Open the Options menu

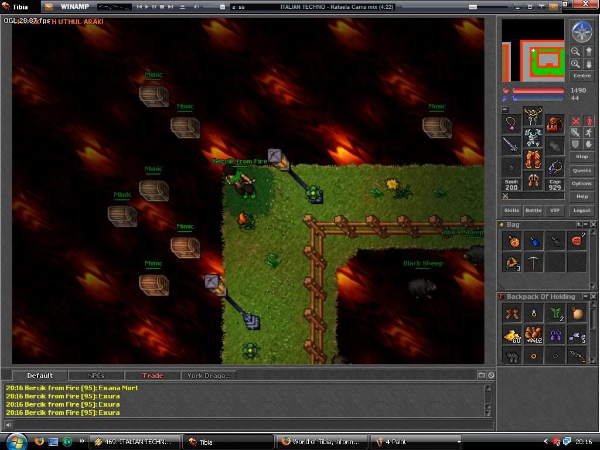[582, 183]
